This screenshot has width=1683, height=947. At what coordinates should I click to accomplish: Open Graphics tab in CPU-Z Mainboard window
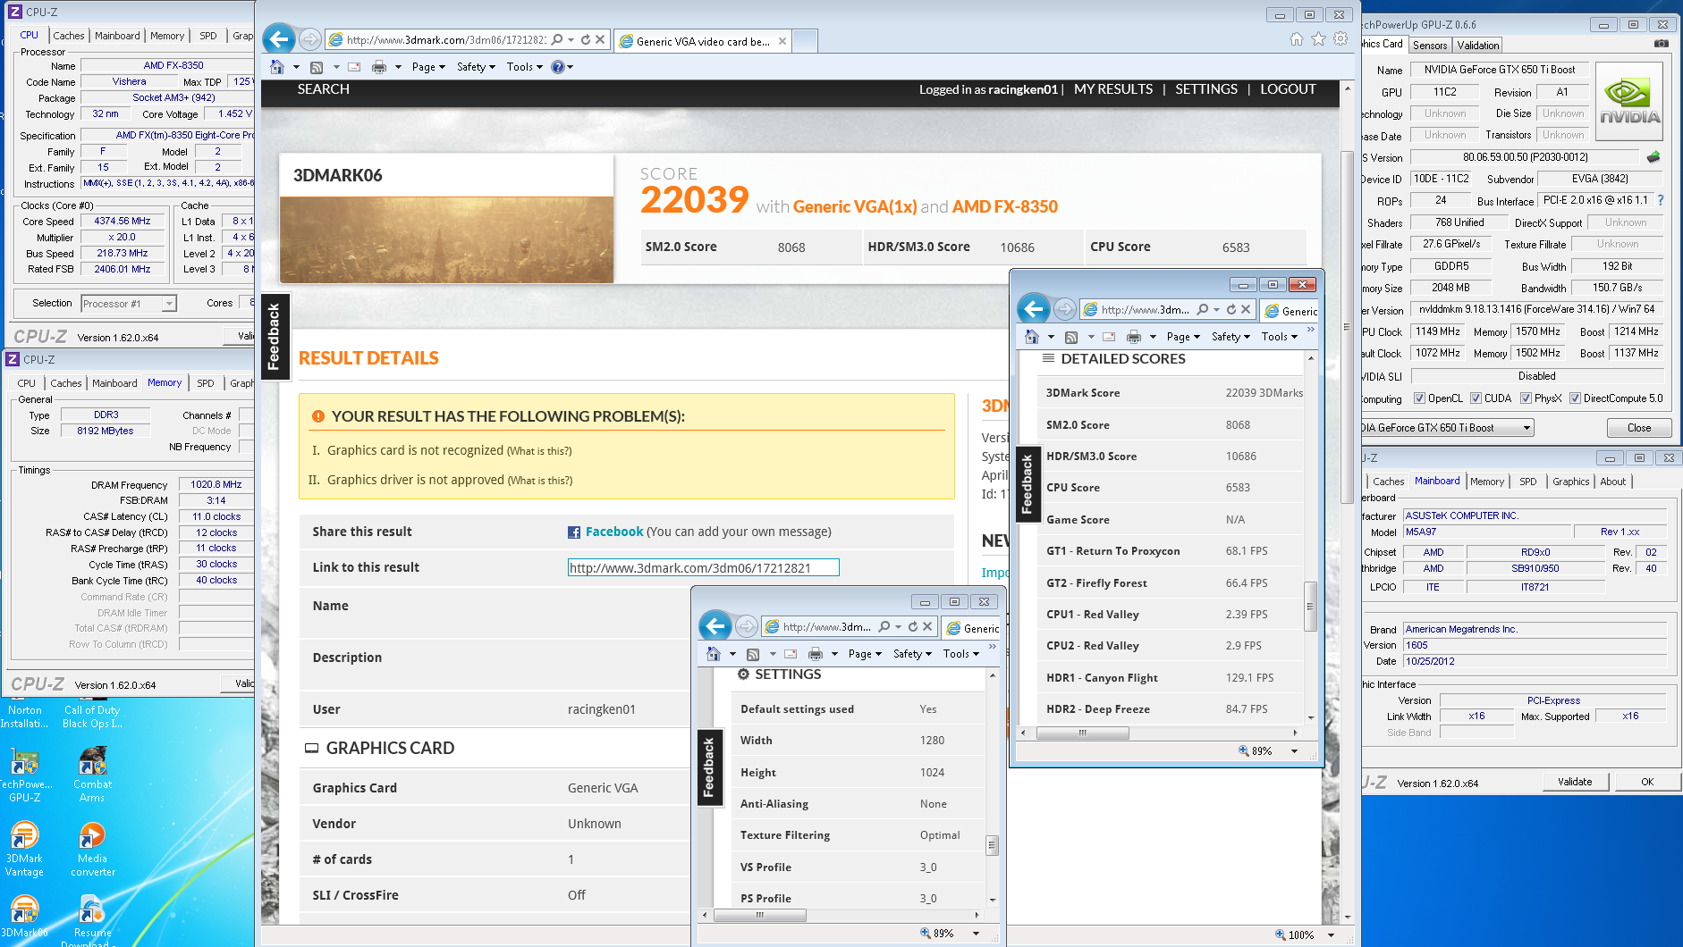click(x=1570, y=482)
